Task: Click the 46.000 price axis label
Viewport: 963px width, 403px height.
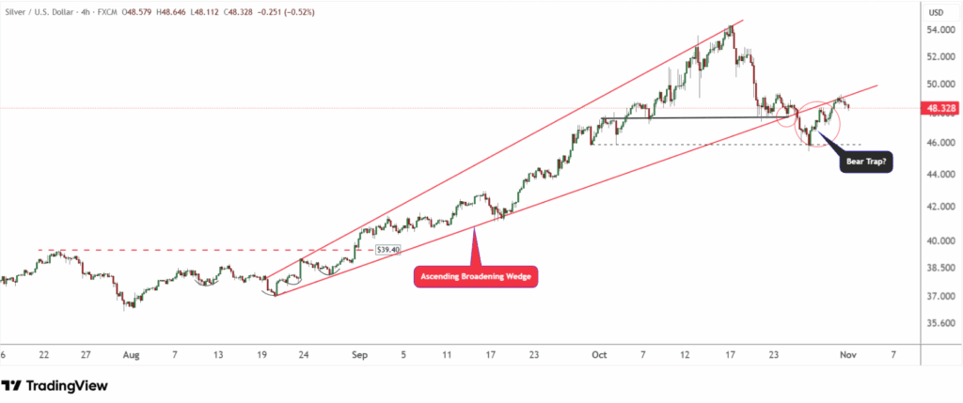Action: tap(940, 143)
